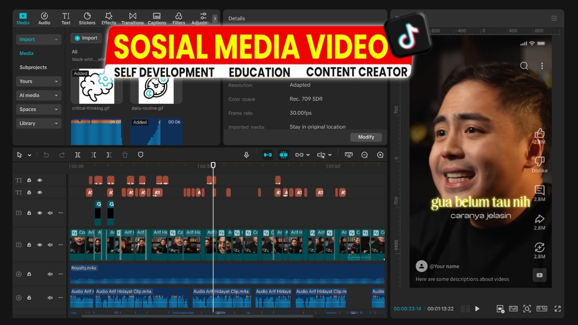Hide the second text track
Image resolution: width=578 pixels, height=325 pixels.
(x=40, y=193)
